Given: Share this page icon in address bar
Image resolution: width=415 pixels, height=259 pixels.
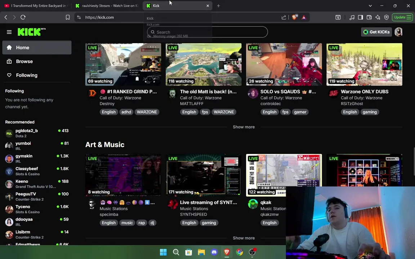Looking at the screenshot, I should coord(284,17).
